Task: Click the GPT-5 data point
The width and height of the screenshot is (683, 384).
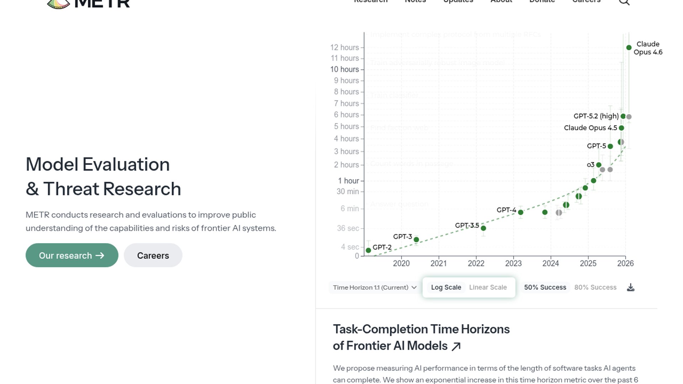Action: point(610,146)
